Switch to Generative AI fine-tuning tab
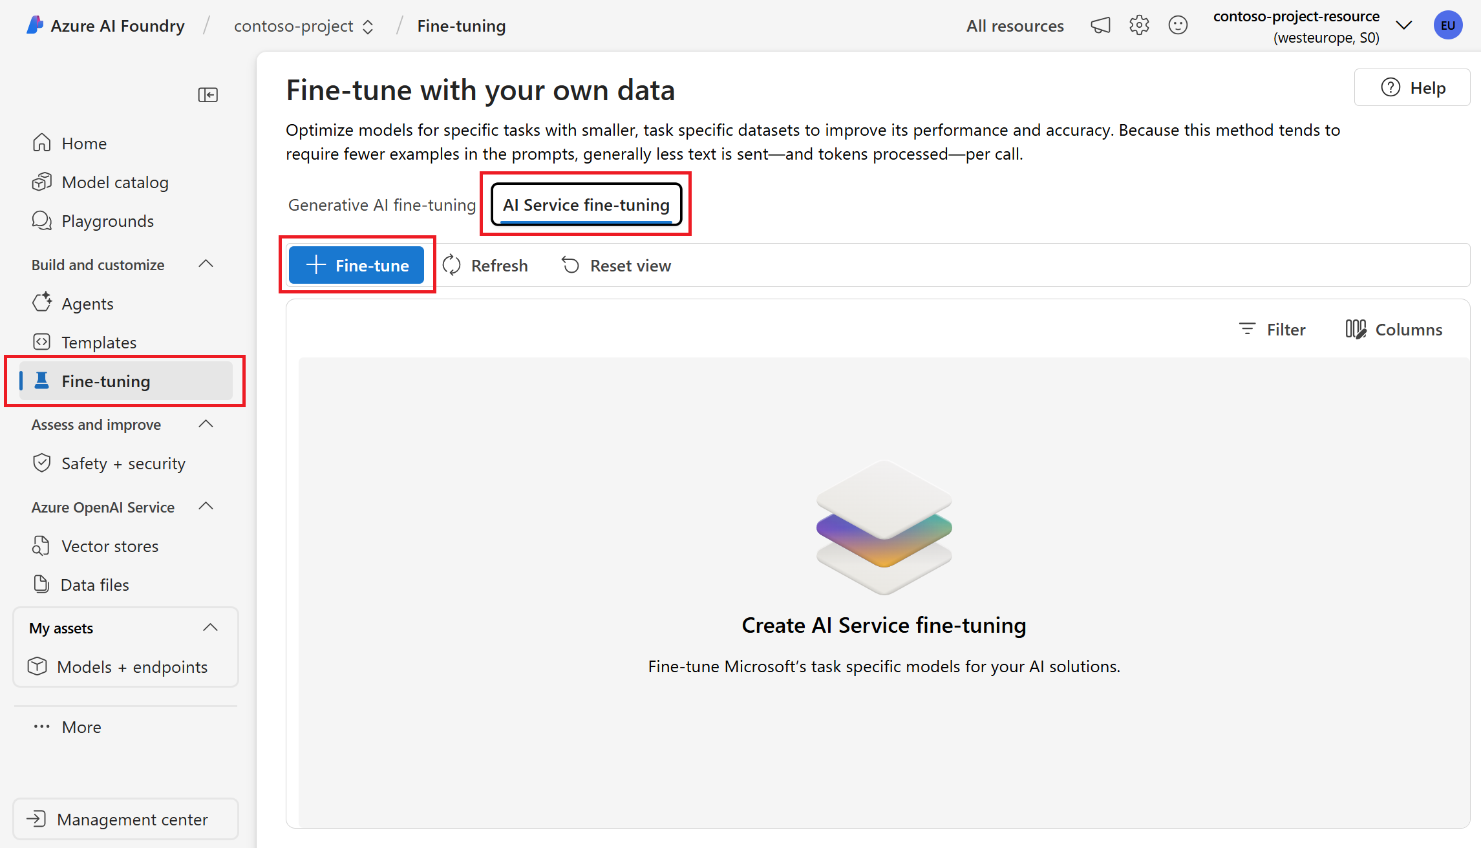This screenshot has width=1481, height=848. point(381,205)
